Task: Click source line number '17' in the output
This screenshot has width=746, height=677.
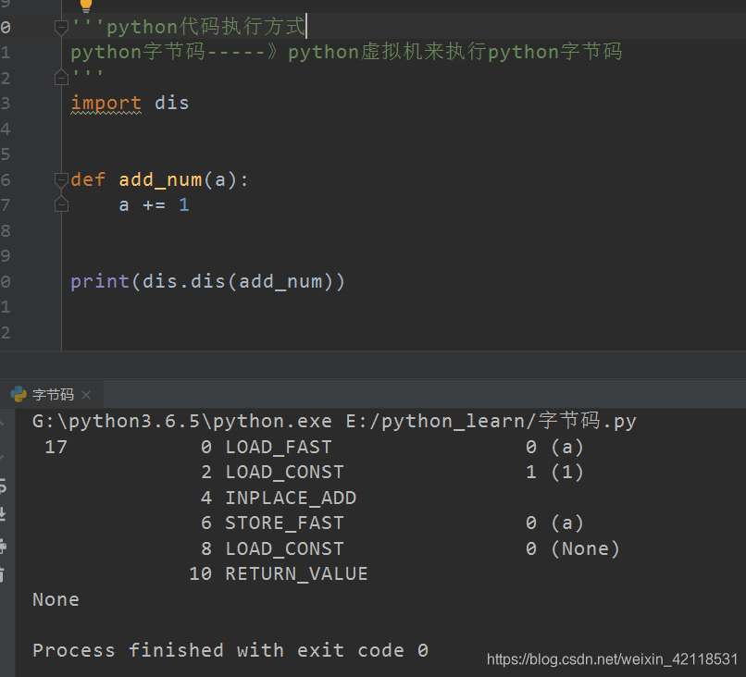Action: point(56,447)
